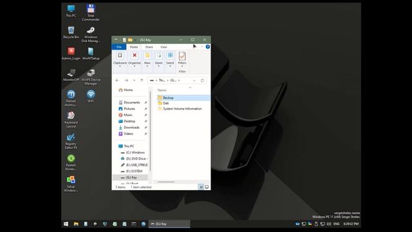Go back in Explorer navigation
This screenshot has height=232, width=412.
(117, 80)
